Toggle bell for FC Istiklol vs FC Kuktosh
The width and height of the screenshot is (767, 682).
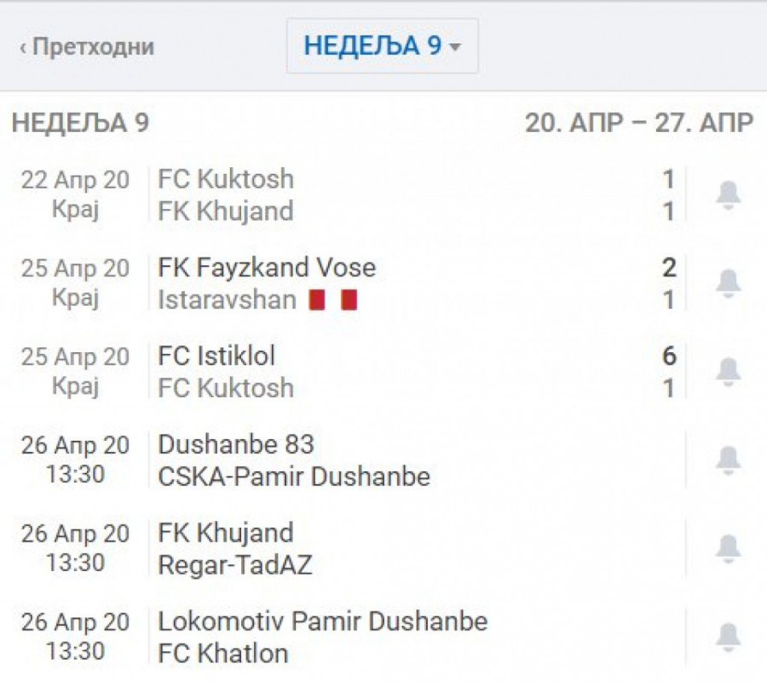coord(727,372)
